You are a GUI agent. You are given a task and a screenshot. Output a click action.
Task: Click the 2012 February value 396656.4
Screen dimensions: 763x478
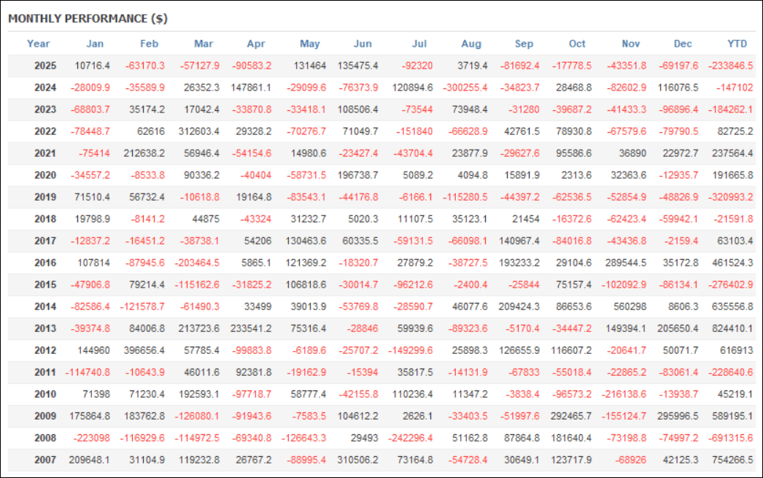click(142, 350)
